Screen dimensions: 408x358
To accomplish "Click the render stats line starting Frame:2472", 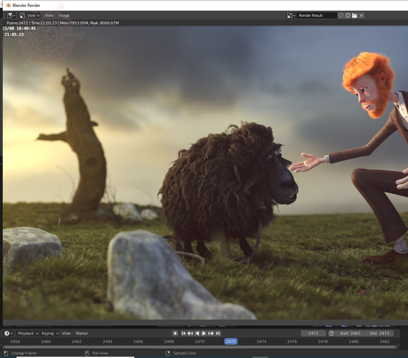I will [63, 23].
